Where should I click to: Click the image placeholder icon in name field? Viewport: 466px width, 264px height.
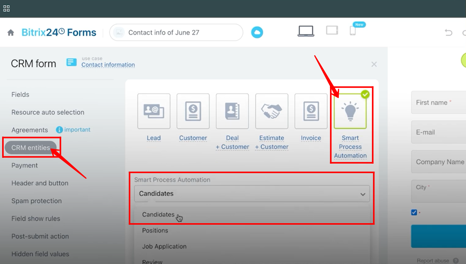click(119, 32)
